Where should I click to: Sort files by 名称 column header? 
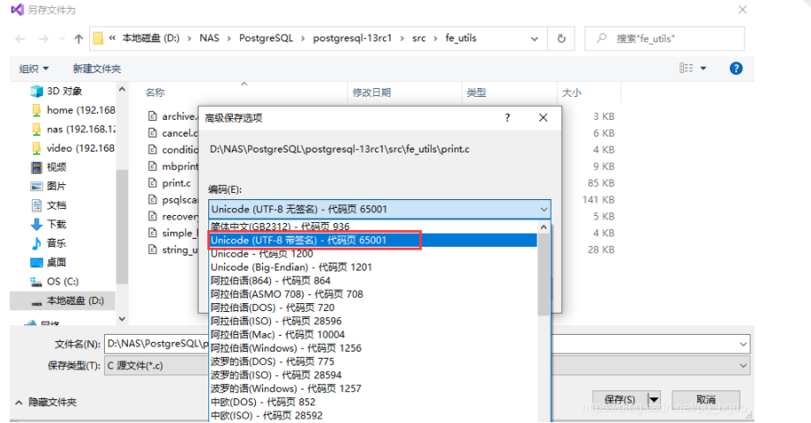[155, 93]
